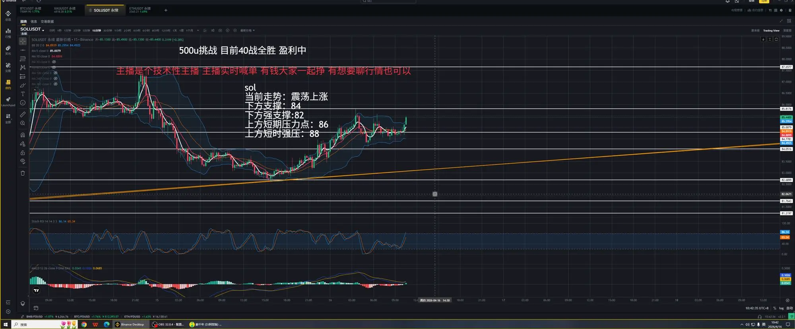Image resolution: width=795 pixels, height=329 pixels.
Task: Open the 最新价格 price type dropdown
Action: tap(248, 31)
